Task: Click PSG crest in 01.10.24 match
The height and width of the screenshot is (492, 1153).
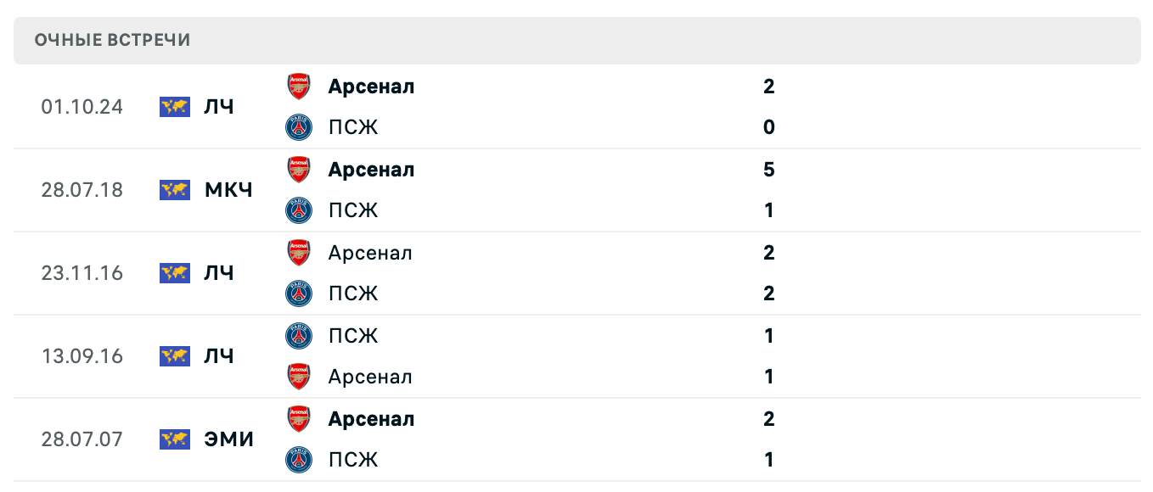Action: (299, 127)
